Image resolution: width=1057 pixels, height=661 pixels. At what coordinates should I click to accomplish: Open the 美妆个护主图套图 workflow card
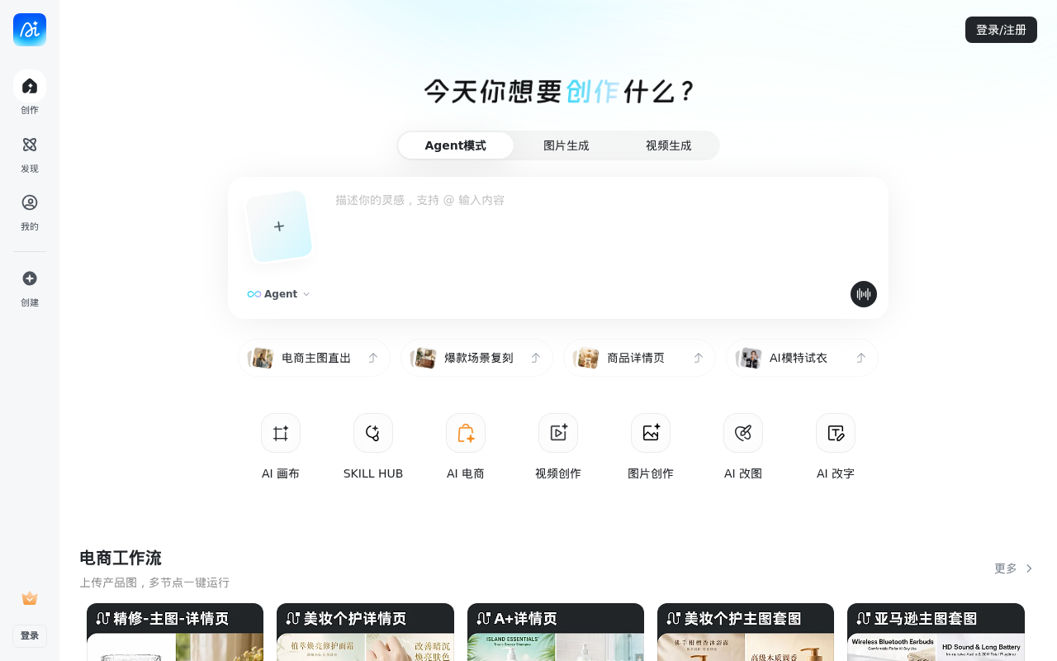coord(746,632)
